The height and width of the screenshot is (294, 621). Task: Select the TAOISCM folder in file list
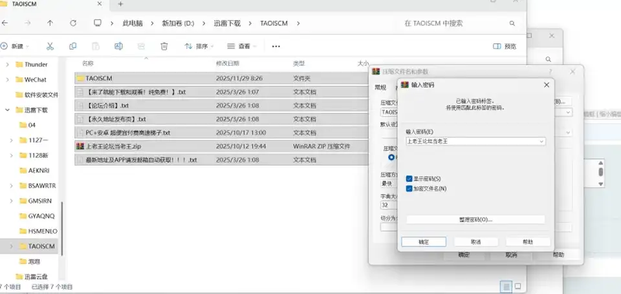(x=222, y=79)
